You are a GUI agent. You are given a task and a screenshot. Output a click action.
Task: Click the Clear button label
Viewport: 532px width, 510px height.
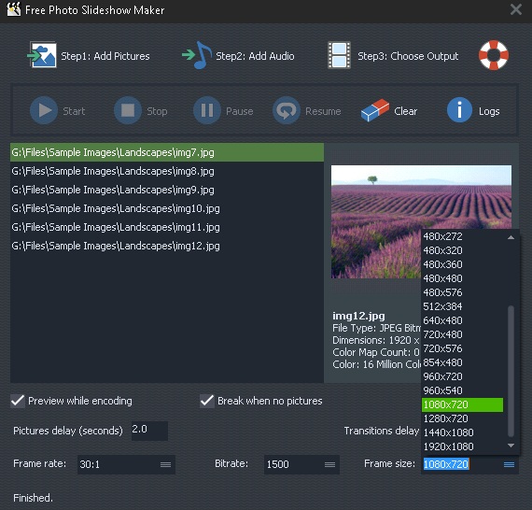(x=406, y=111)
